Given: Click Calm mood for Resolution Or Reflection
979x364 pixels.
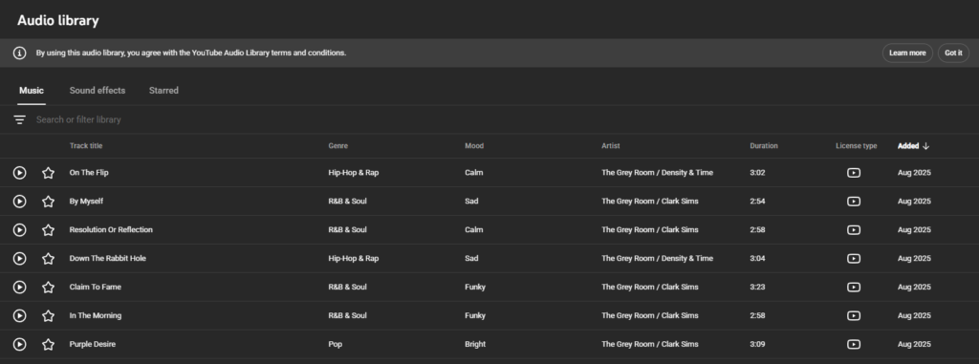Looking at the screenshot, I should click(474, 229).
